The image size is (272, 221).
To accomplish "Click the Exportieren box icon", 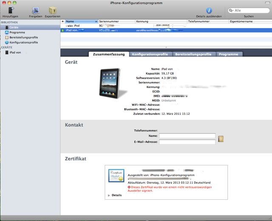I will click(x=53, y=10).
